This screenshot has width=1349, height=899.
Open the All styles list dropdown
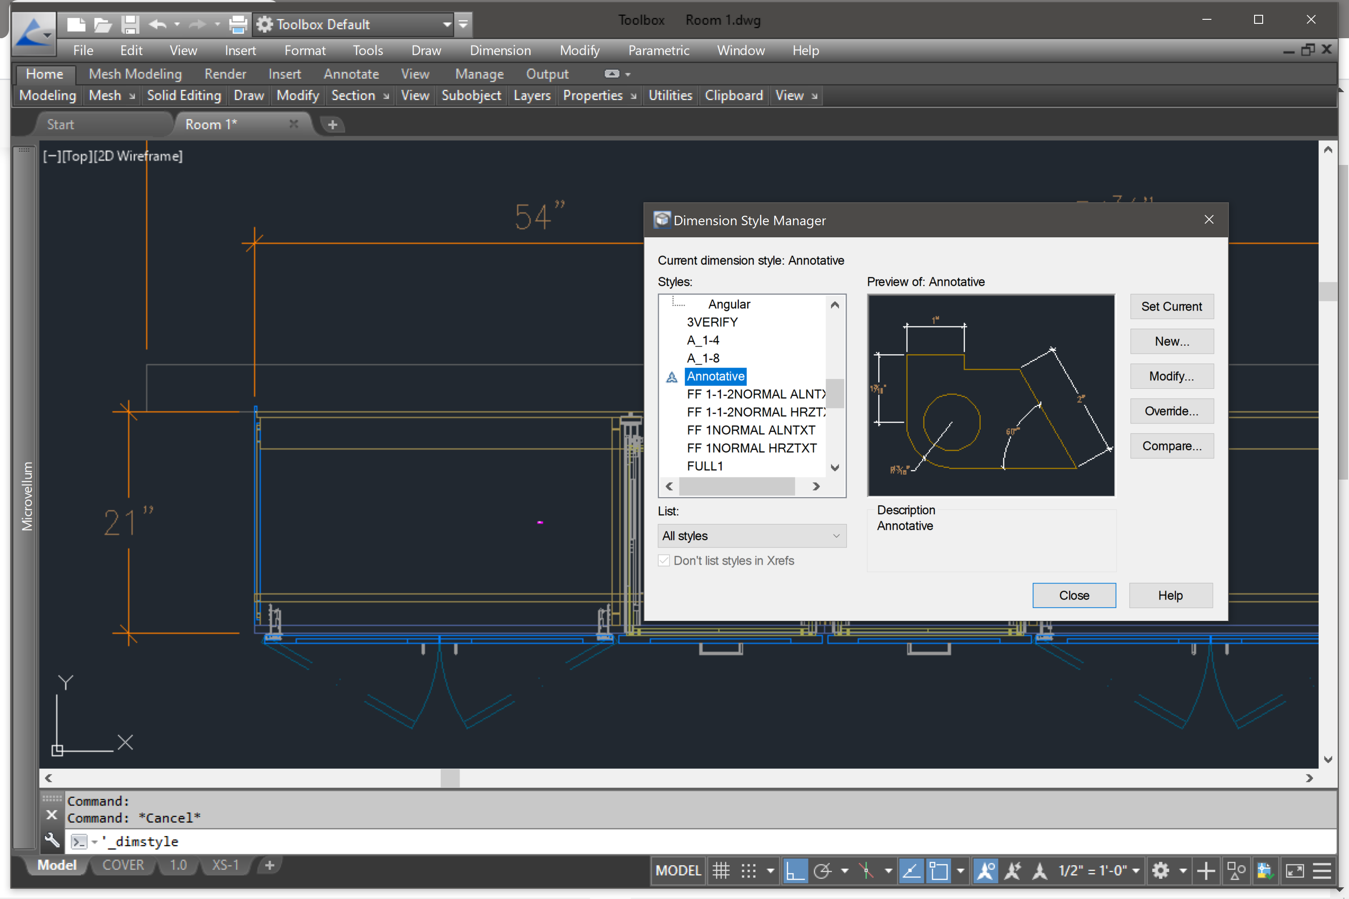pyautogui.click(x=751, y=535)
